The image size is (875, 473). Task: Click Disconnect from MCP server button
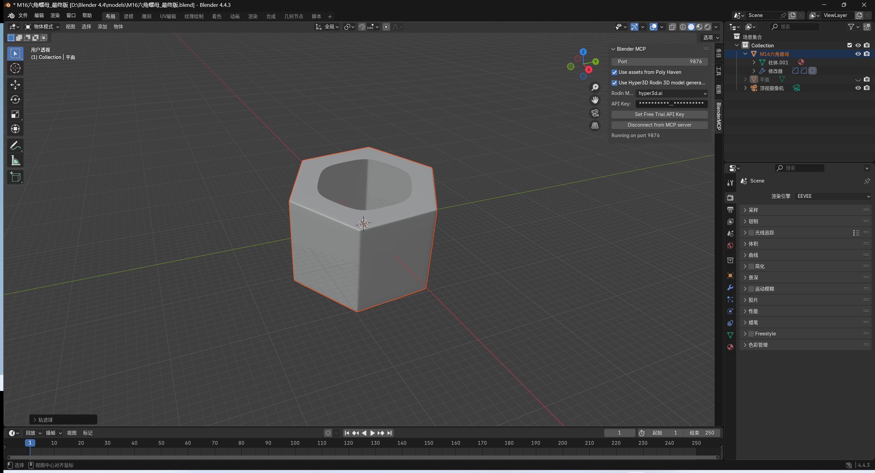[x=659, y=125]
